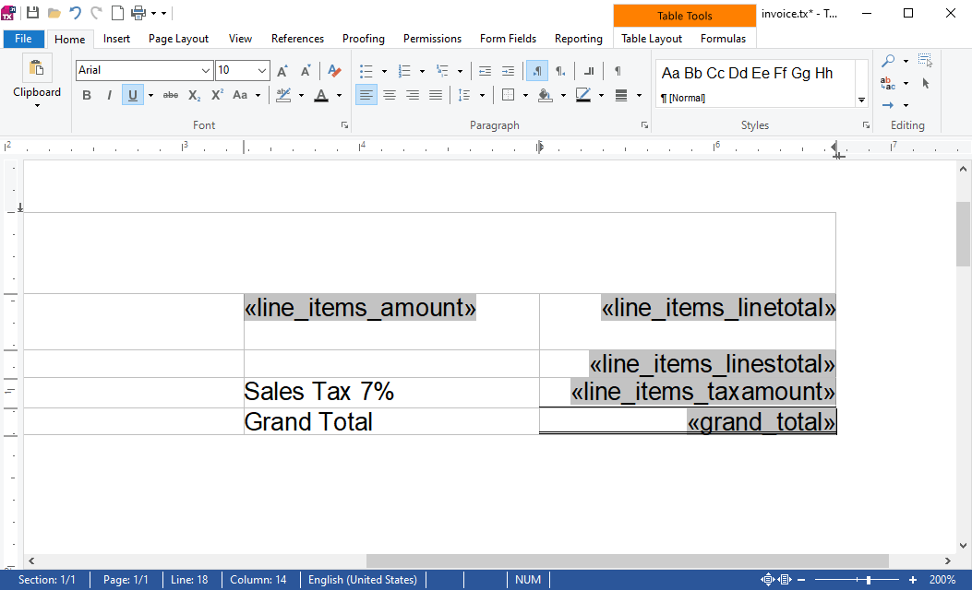Apply strikethrough formatting

click(x=171, y=95)
